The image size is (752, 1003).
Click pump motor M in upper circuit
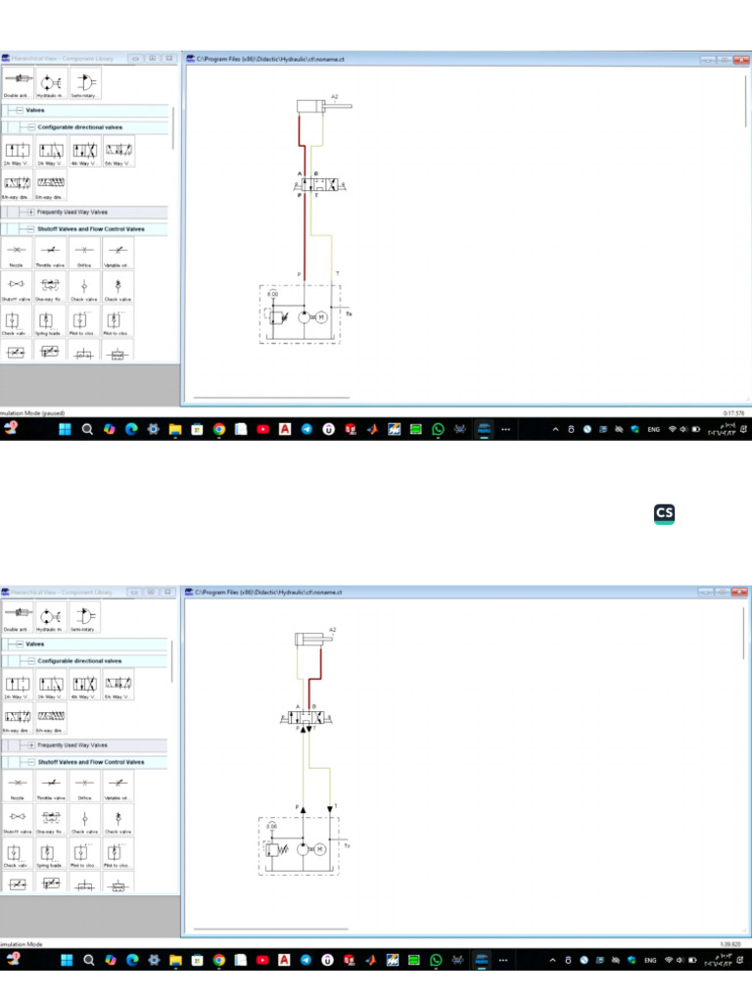coord(321,317)
